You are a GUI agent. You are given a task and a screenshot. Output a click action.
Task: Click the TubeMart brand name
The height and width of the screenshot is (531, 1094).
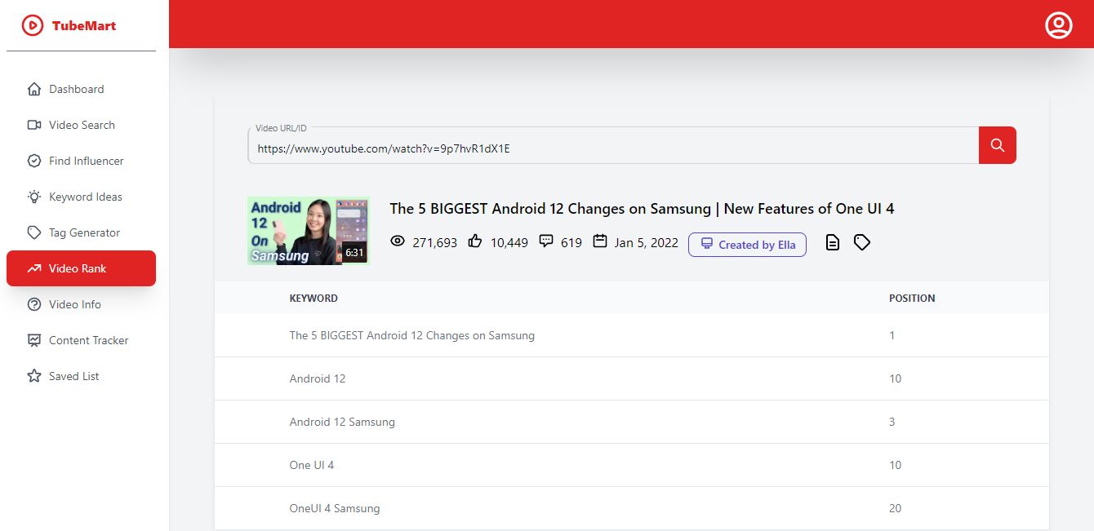pos(84,25)
